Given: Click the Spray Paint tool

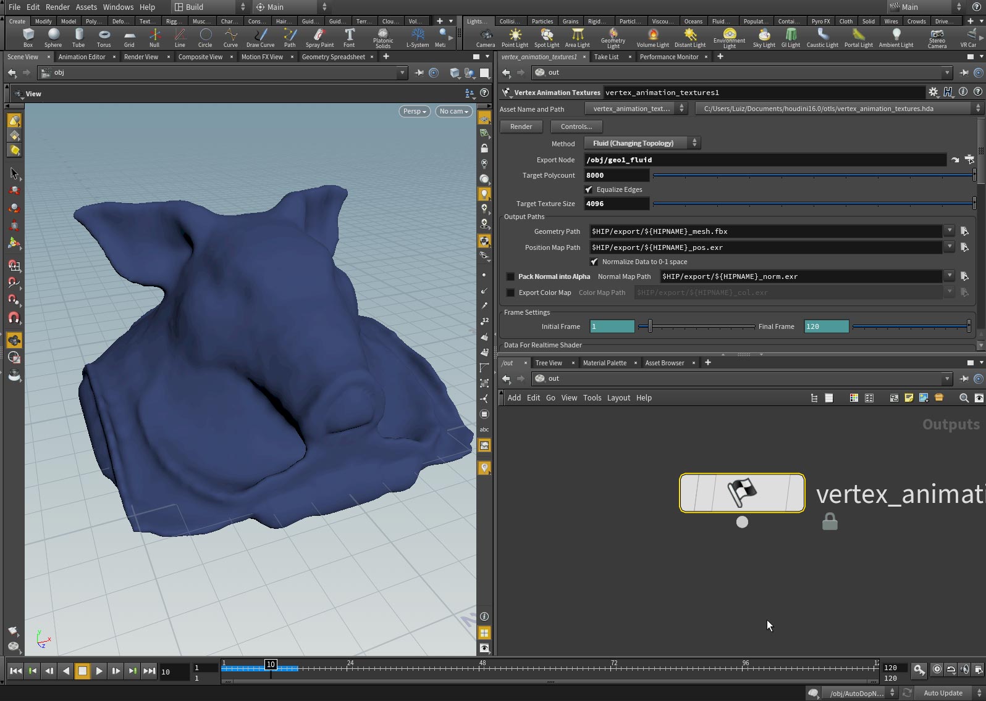Looking at the screenshot, I should pyautogui.click(x=319, y=38).
